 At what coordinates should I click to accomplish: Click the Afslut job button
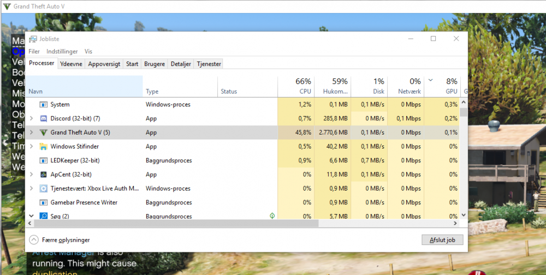(x=442, y=240)
